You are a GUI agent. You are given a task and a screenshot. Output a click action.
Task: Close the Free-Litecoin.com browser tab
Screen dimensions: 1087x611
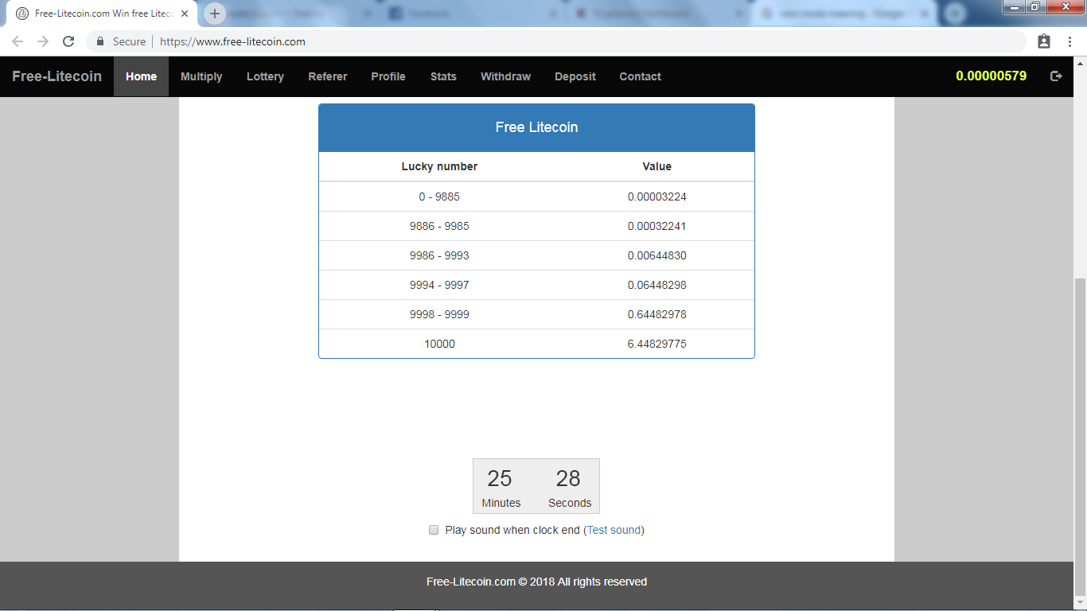[x=184, y=14]
